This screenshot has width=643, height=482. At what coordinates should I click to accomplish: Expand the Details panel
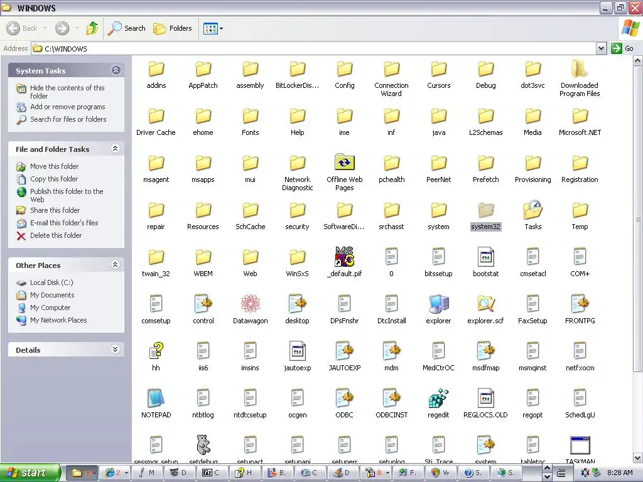coord(116,349)
